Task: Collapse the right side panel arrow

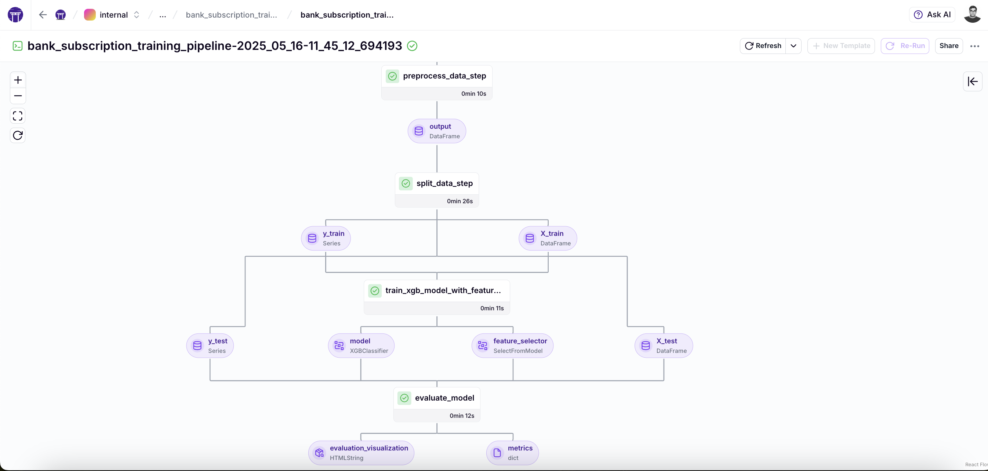Action: point(972,81)
